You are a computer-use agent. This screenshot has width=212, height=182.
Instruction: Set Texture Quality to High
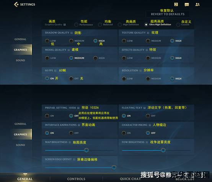[172, 41]
